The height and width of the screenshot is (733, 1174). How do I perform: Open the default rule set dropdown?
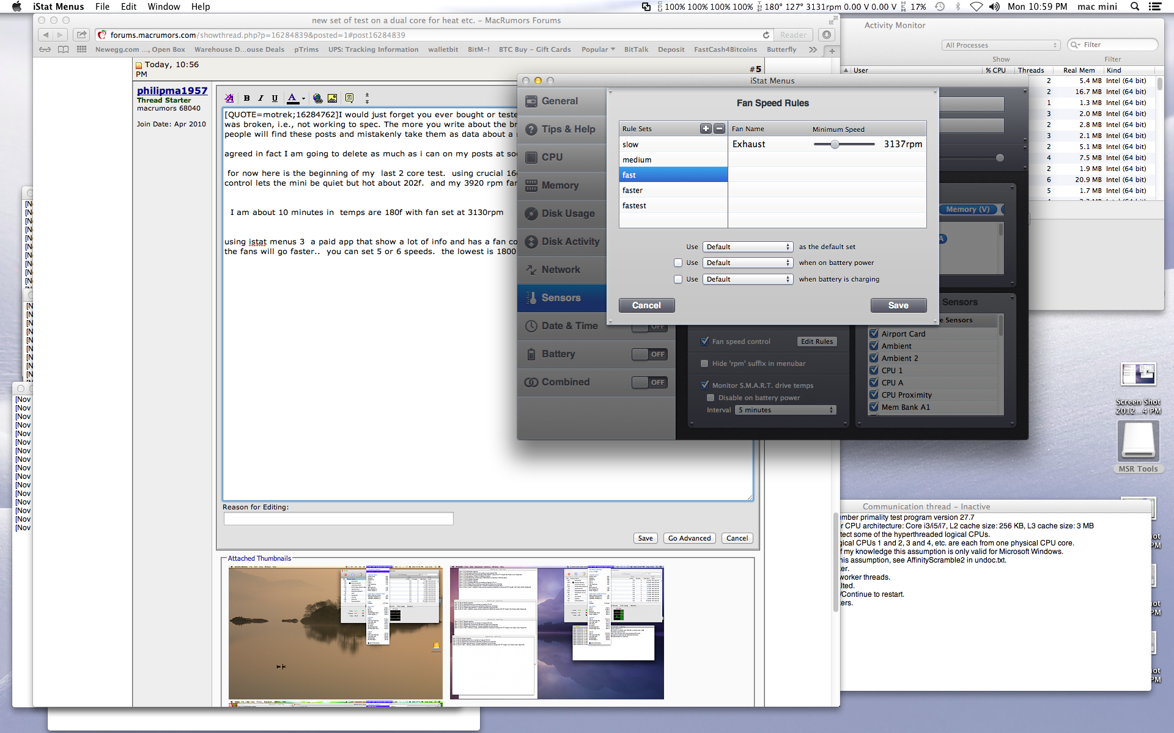pos(747,247)
